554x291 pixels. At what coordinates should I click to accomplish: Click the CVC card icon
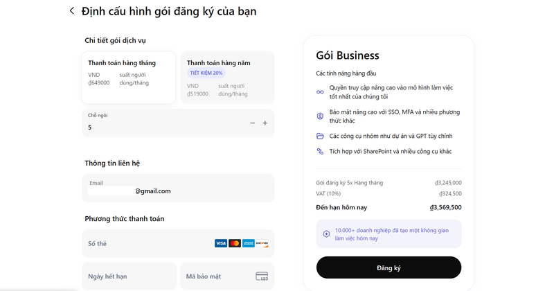click(x=262, y=276)
